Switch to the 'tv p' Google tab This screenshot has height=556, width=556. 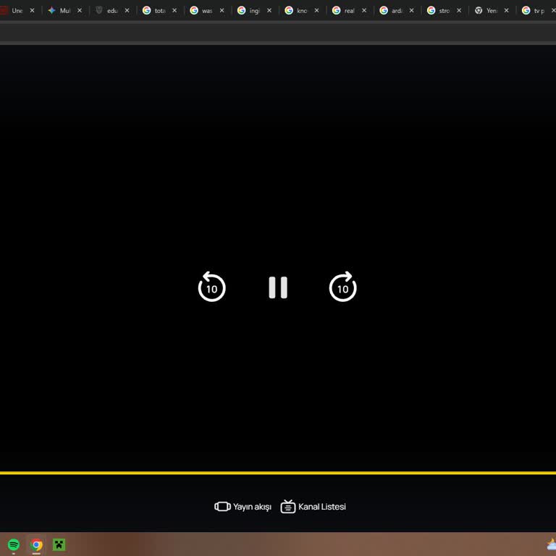(x=536, y=11)
